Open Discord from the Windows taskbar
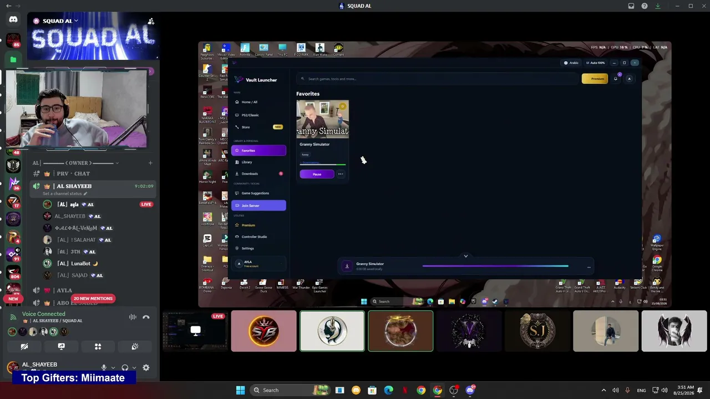Image resolution: width=710 pixels, height=399 pixels. click(470, 390)
